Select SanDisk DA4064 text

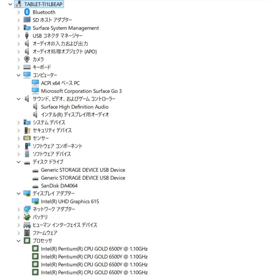(59, 186)
